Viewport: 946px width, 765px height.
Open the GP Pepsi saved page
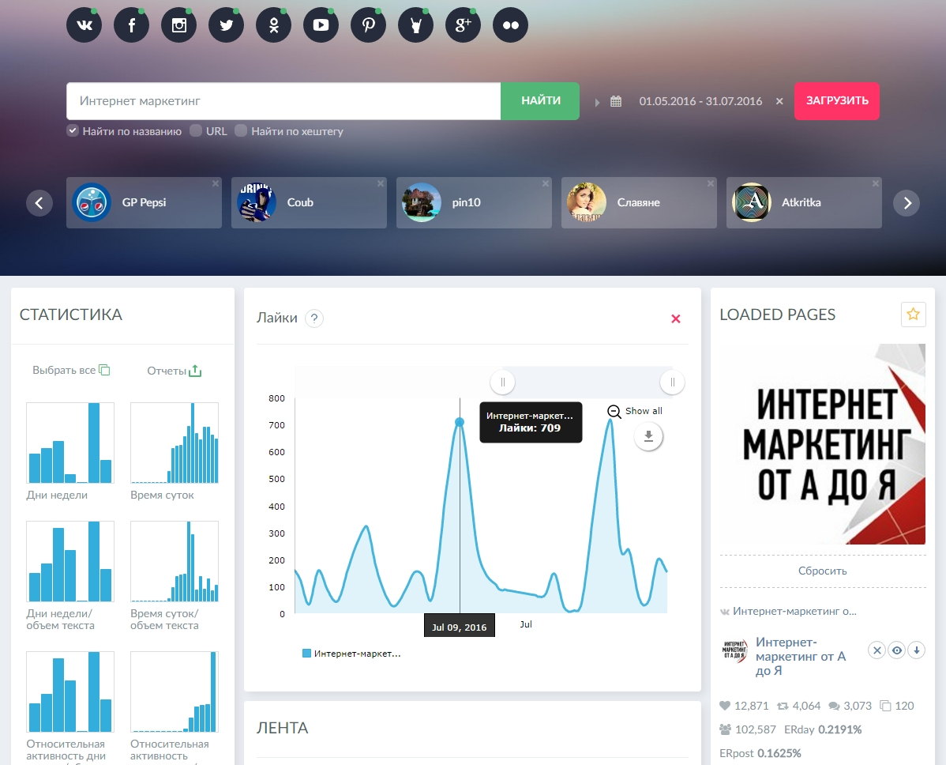click(144, 202)
